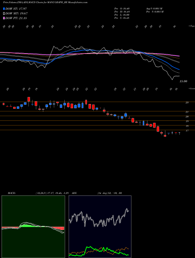The image size is (195, 258).
Task: Click the 17 price axis label
Action: pyautogui.click(x=187, y=131)
